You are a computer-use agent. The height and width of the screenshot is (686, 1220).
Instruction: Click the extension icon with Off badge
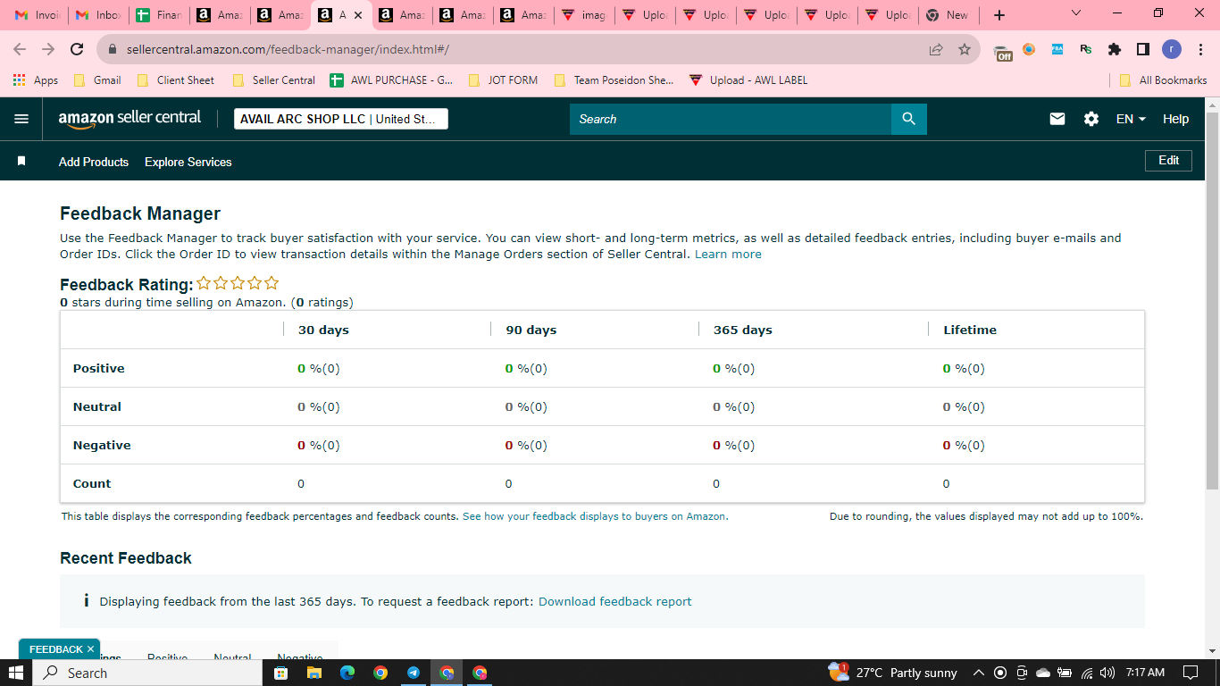(x=1003, y=52)
